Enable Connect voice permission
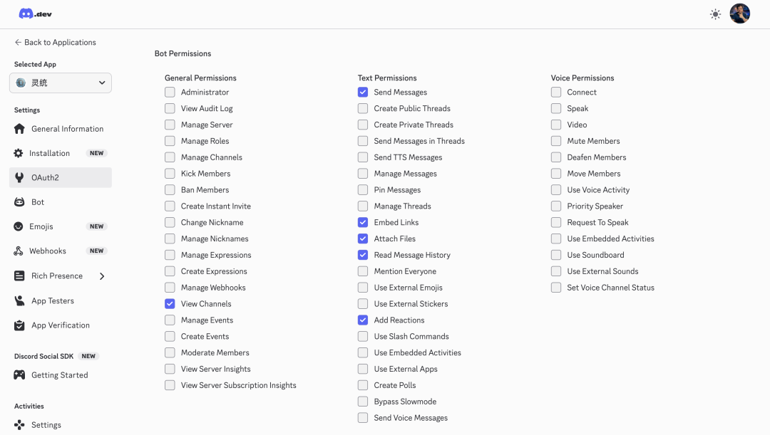The image size is (770, 435). click(x=556, y=93)
